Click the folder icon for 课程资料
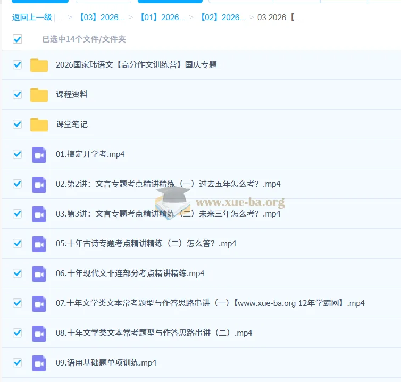Image resolution: width=401 pixels, height=382 pixels. tap(39, 95)
